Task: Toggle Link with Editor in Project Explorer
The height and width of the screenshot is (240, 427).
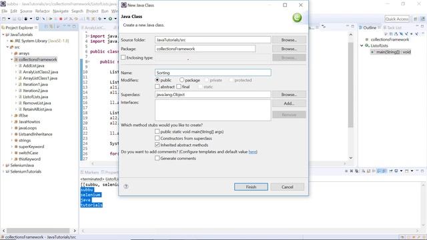Action: tap(51, 27)
